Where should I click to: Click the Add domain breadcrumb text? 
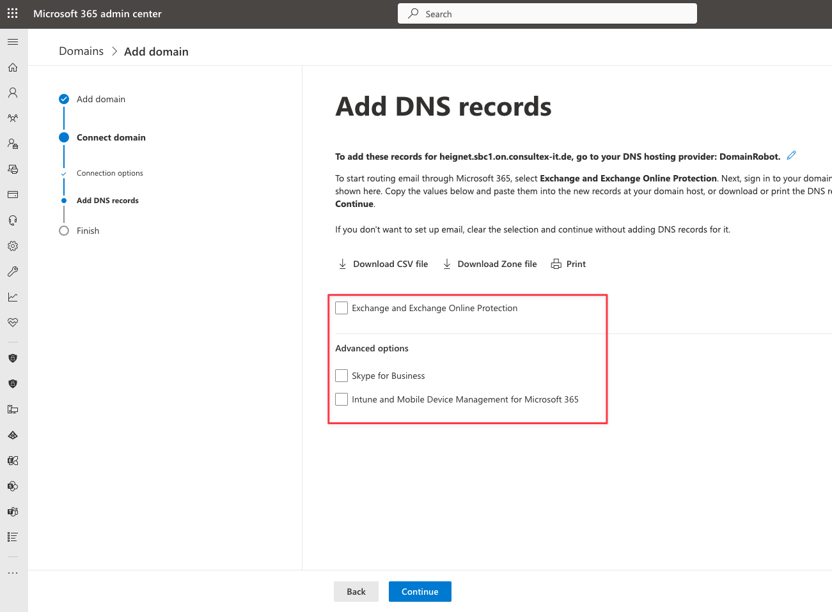tap(156, 52)
